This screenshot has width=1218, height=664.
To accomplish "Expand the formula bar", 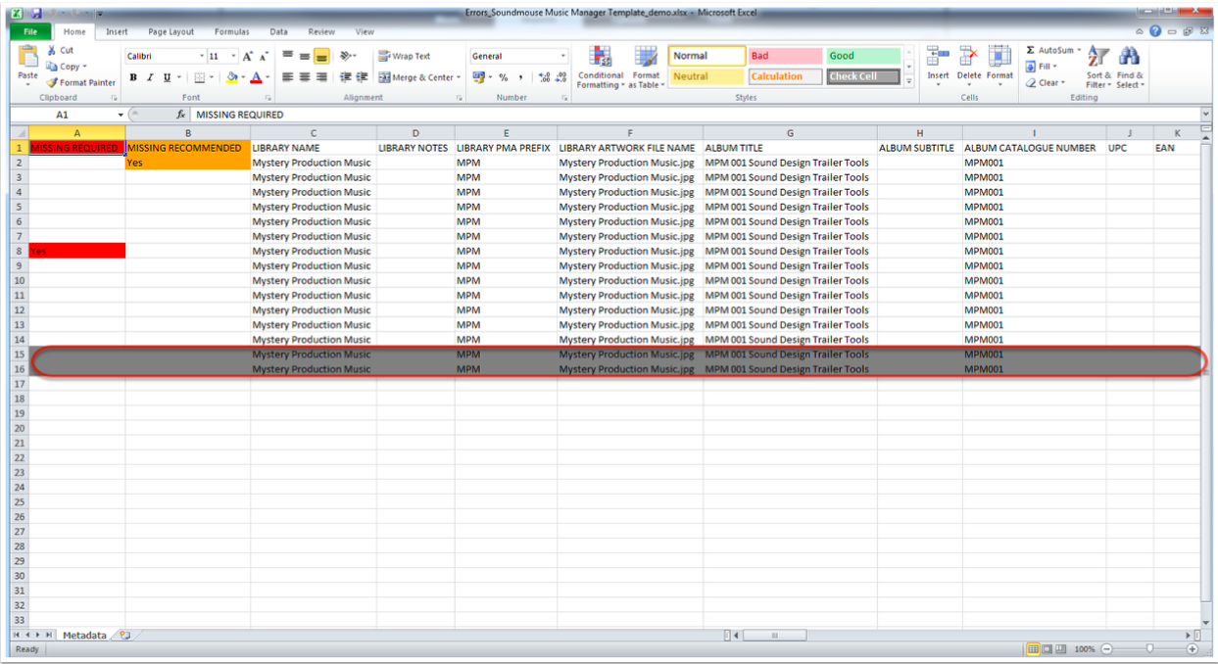I will 1205,115.
